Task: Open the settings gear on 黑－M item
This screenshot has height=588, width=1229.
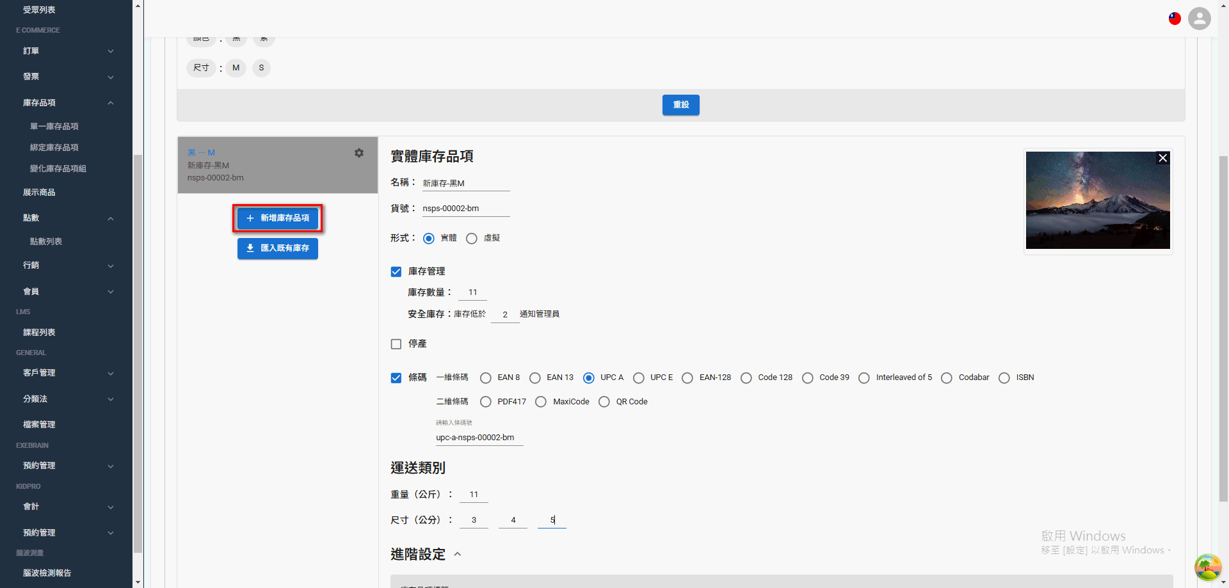Action: (359, 153)
